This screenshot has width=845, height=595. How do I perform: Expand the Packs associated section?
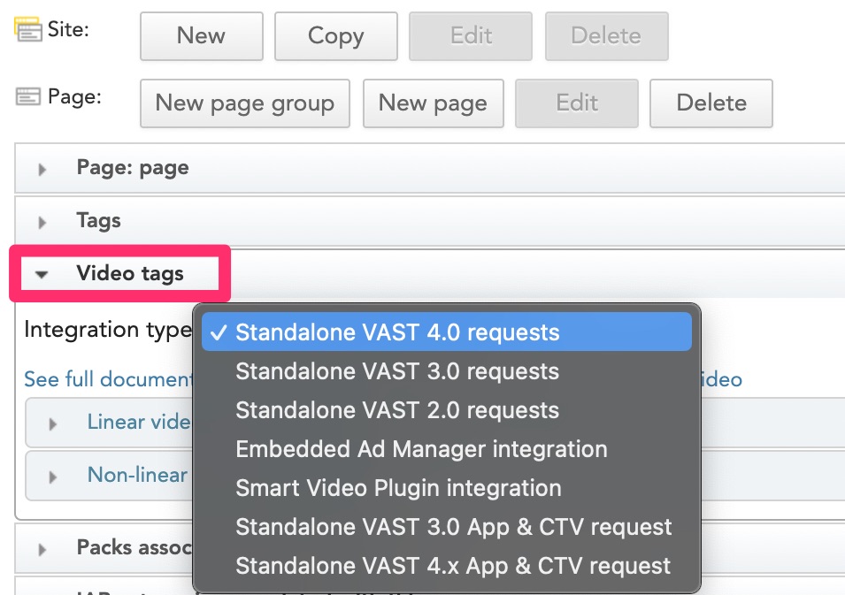42,548
